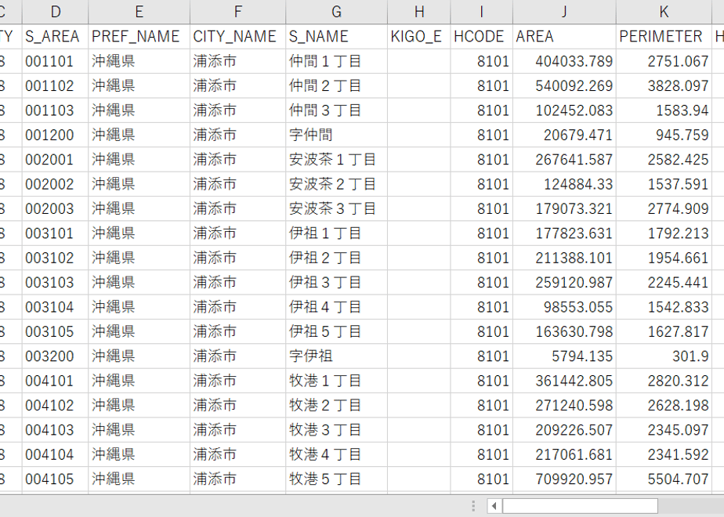Select perimeter value 301.9
724x517 pixels.
point(664,356)
